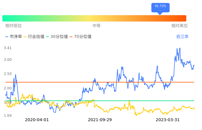The height and width of the screenshot is (130, 202).
Task: Select the 中等 midpoint label
Action: click(x=97, y=26)
